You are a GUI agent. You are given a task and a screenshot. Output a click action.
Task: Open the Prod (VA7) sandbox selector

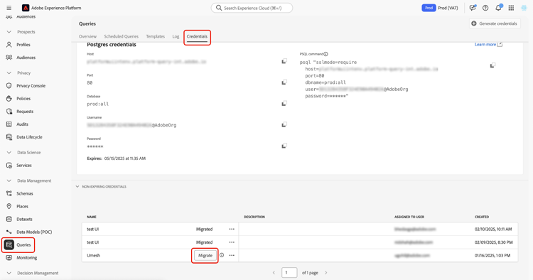[448, 8]
